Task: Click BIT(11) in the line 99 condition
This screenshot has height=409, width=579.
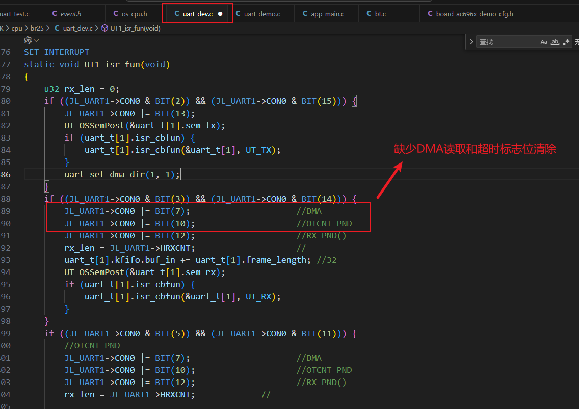Action: coord(319,333)
